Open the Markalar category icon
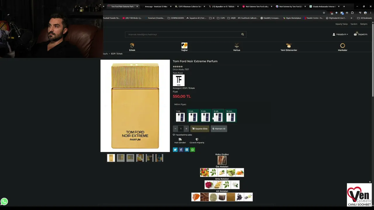This screenshot has width=374, height=210. (x=342, y=45)
